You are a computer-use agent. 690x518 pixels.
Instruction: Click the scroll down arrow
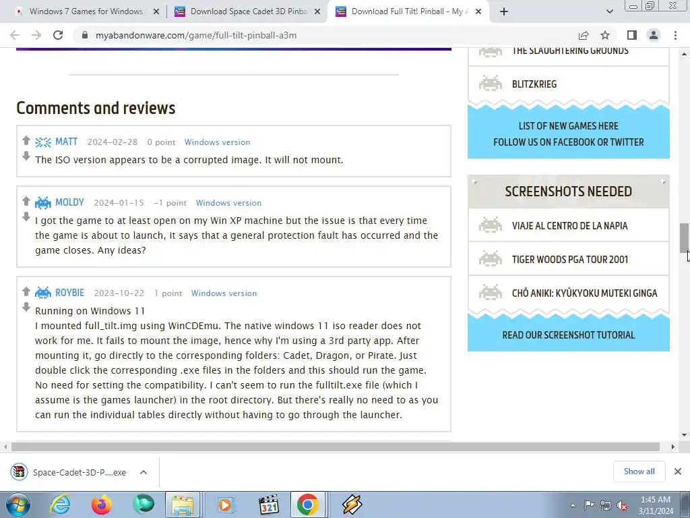click(x=684, y=435)
